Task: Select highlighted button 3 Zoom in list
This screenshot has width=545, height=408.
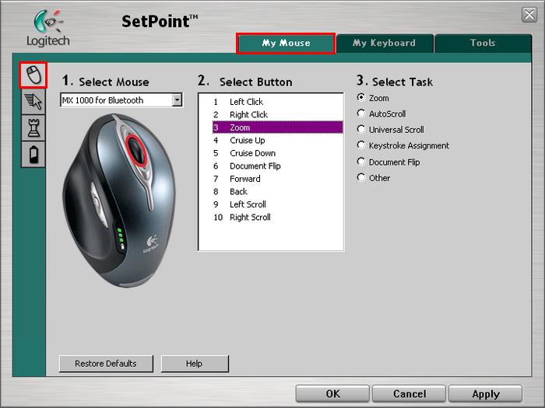Action: (x=278, y=127)
